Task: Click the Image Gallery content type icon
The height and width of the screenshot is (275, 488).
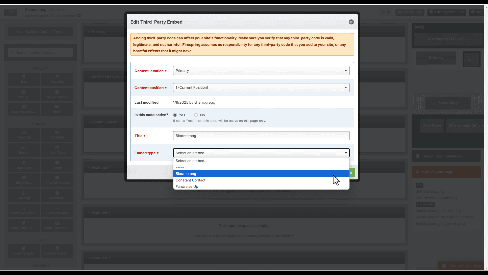Action: (x=57, y=94)
